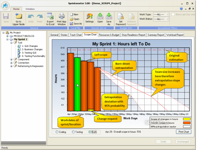
Task: Expand the Connection node
Action: point(12,63)
